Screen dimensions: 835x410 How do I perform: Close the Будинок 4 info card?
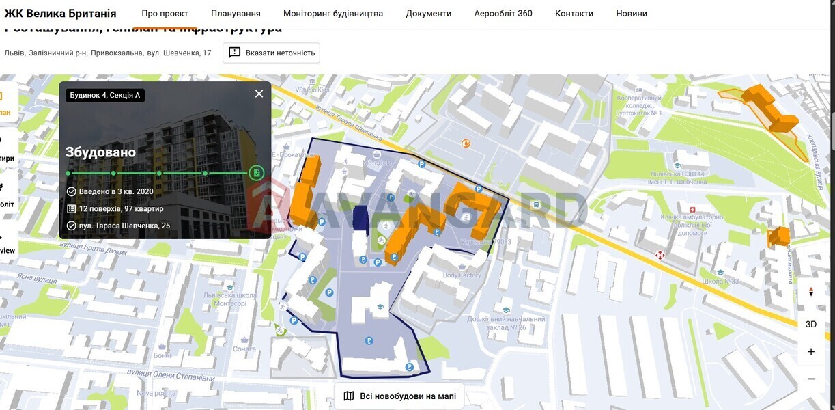pos(259,94)
